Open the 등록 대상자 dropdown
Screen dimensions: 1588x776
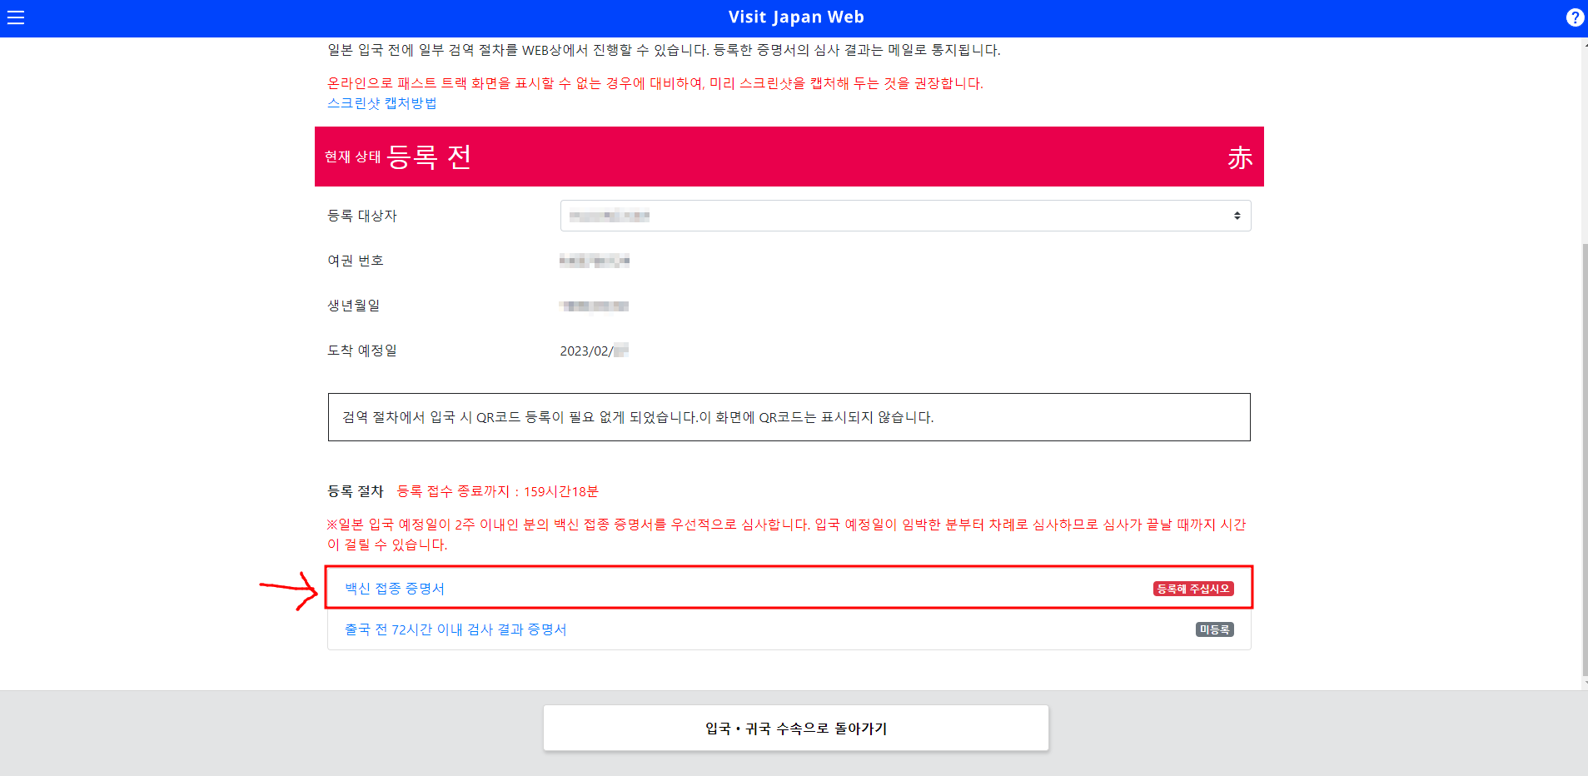pyautogui.click(x=905, y=216)
